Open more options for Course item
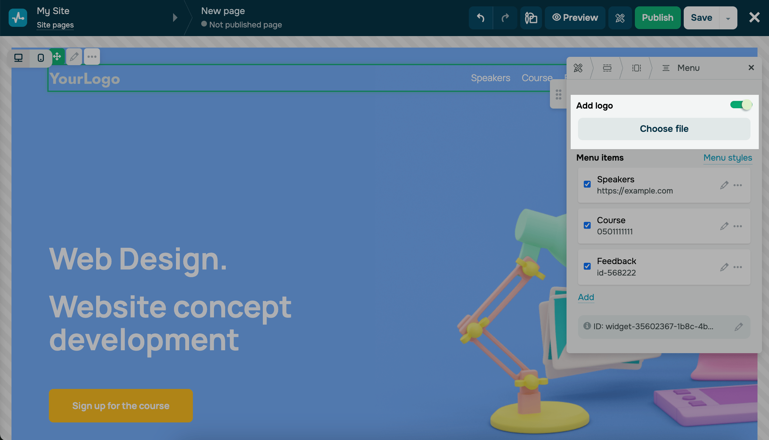This screenshot has height=440, width=769. click(x=738, y=226)
